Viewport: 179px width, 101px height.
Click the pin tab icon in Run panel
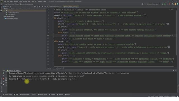(3, 85)
